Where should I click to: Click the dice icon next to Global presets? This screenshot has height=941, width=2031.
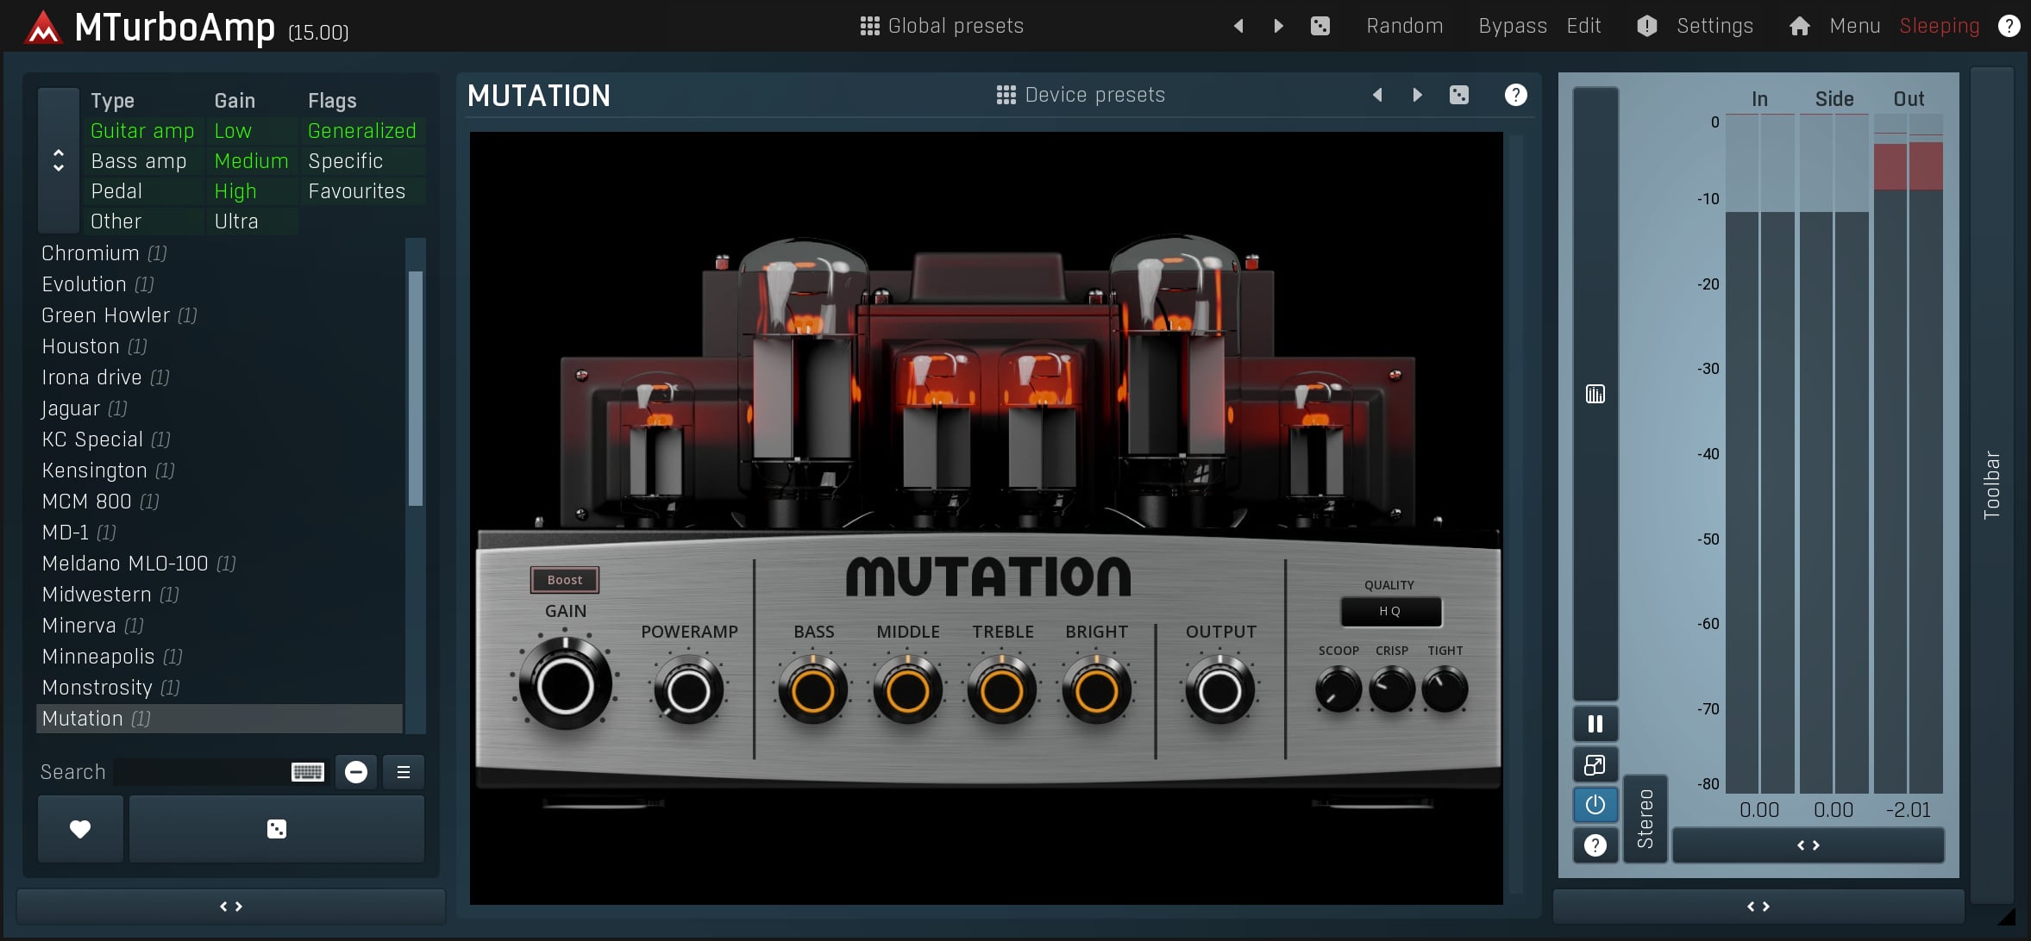point(1320,25)
